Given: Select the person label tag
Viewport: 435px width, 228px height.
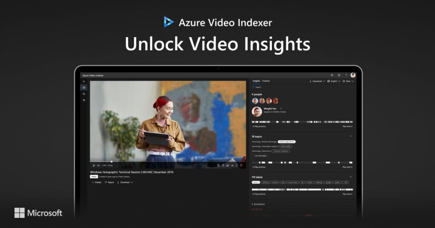Looking at the screenshot, I should coord(256,182).
